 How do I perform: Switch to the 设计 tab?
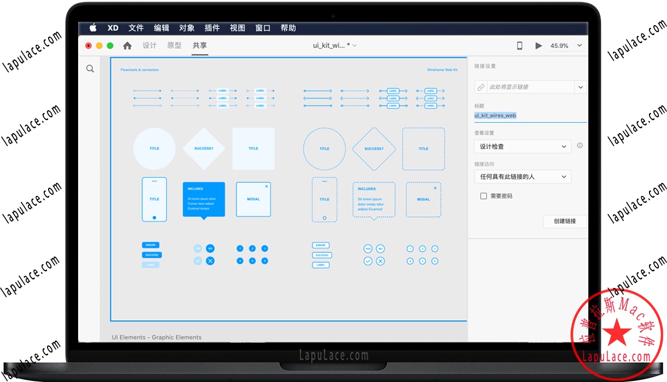pos(149,45)
